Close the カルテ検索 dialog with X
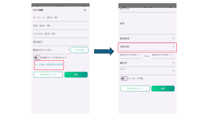 tap(85, 10)
